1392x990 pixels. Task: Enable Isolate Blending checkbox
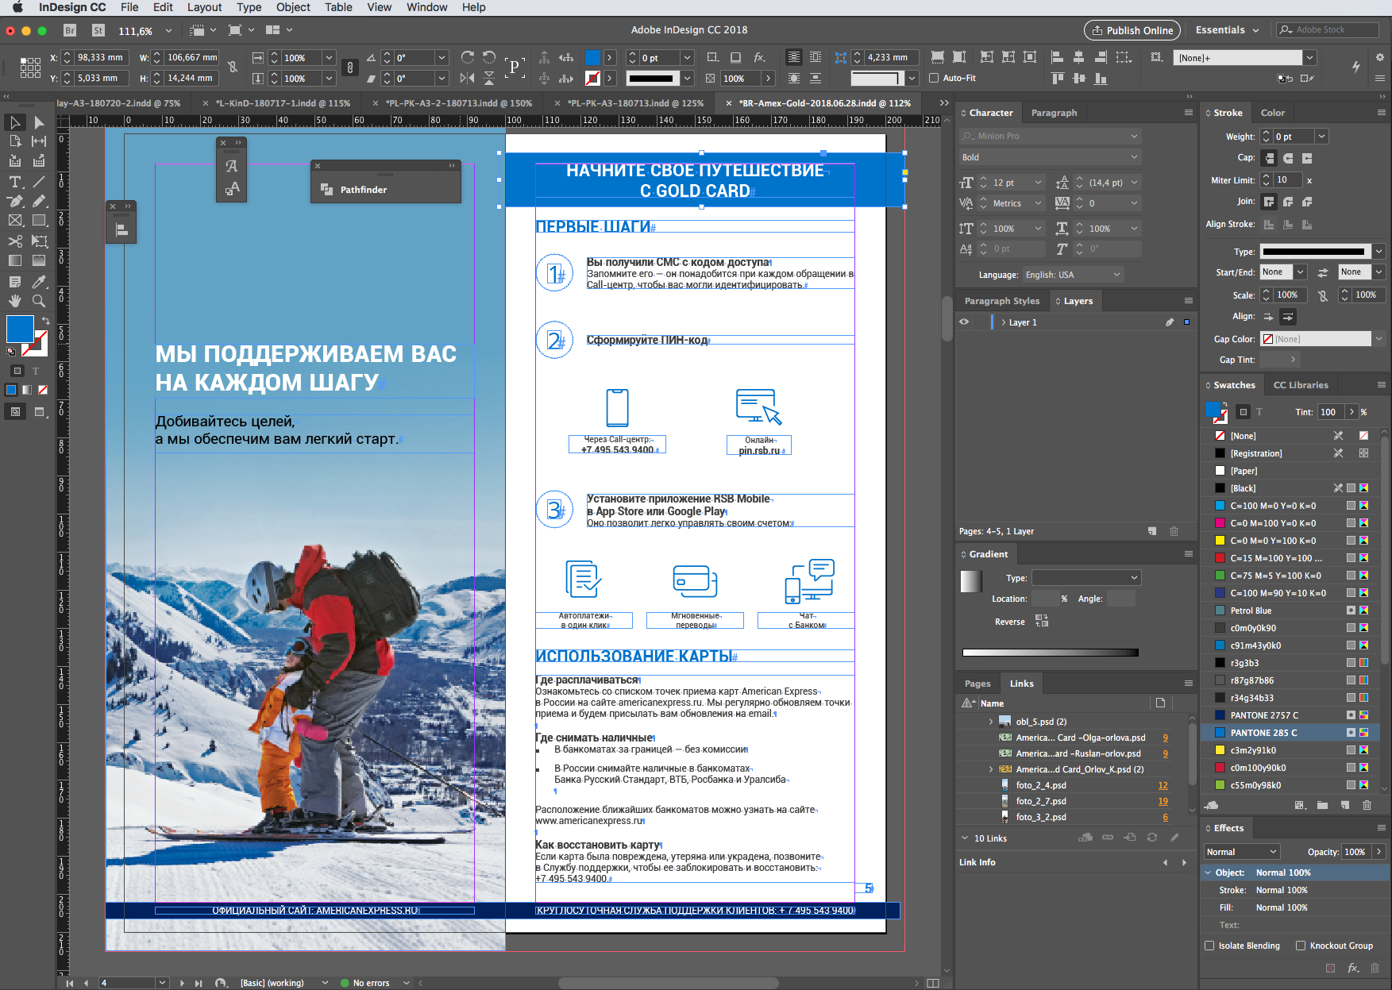[x=1209, y=946]
